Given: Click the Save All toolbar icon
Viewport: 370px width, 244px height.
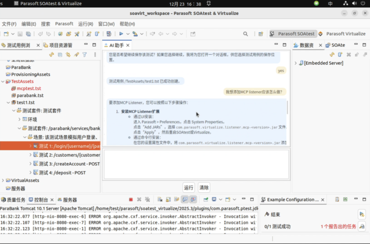Looking at the screenshot, I should pos(28,34).
